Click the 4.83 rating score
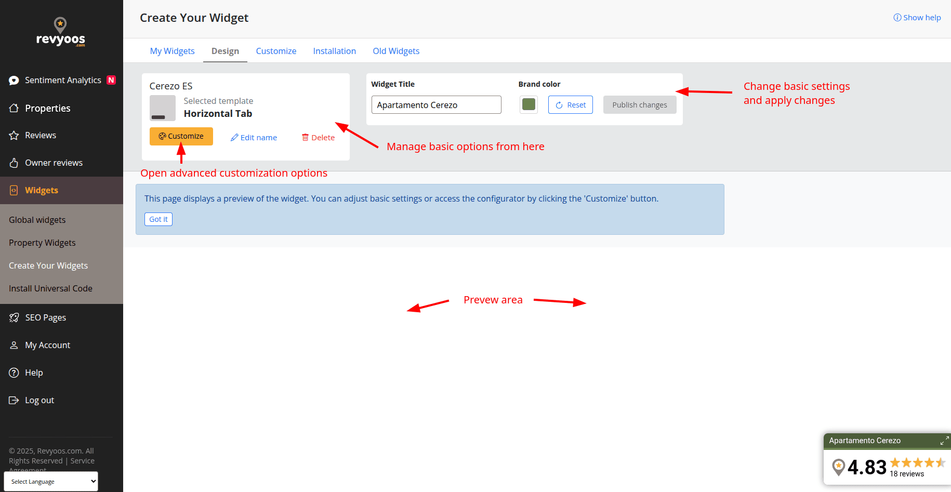Viewport: 951px width, 492px height. coord(867,468)
